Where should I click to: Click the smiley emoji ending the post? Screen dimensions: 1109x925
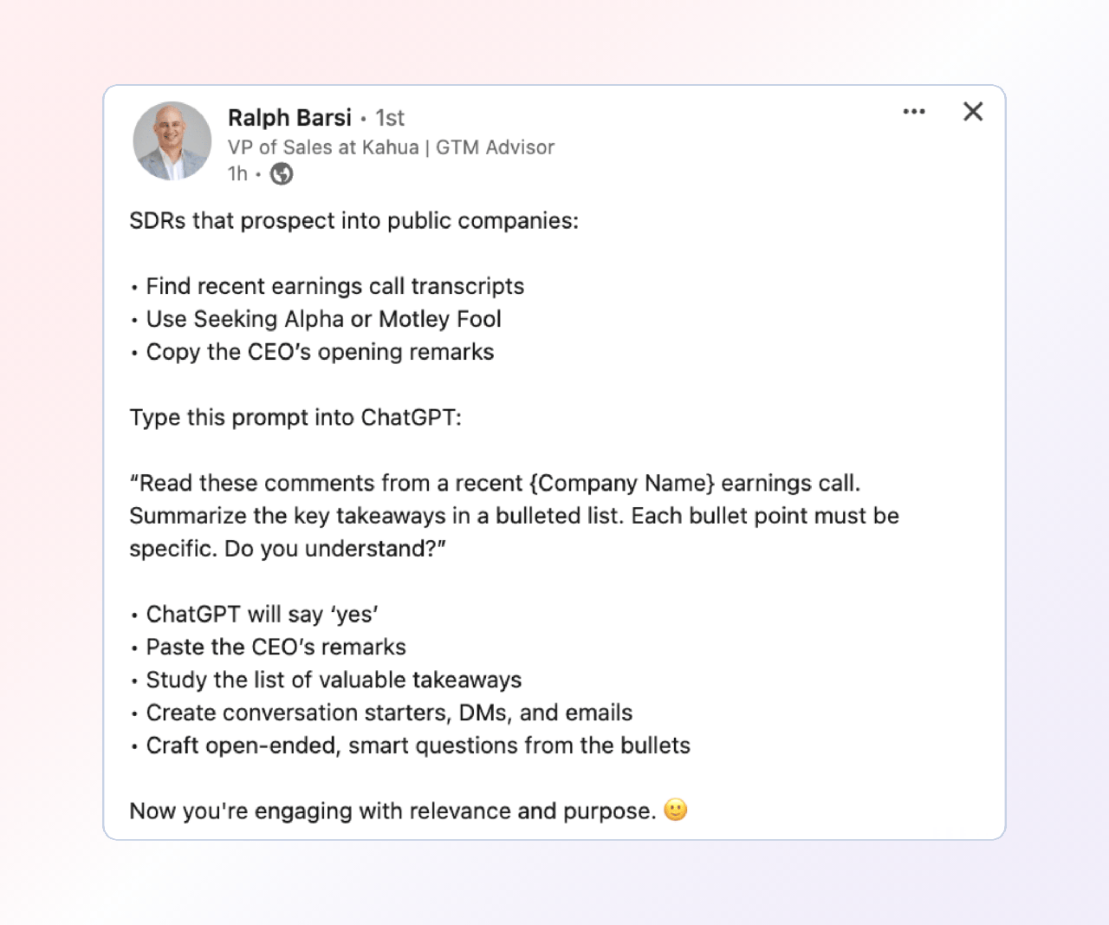click(676, 810)
